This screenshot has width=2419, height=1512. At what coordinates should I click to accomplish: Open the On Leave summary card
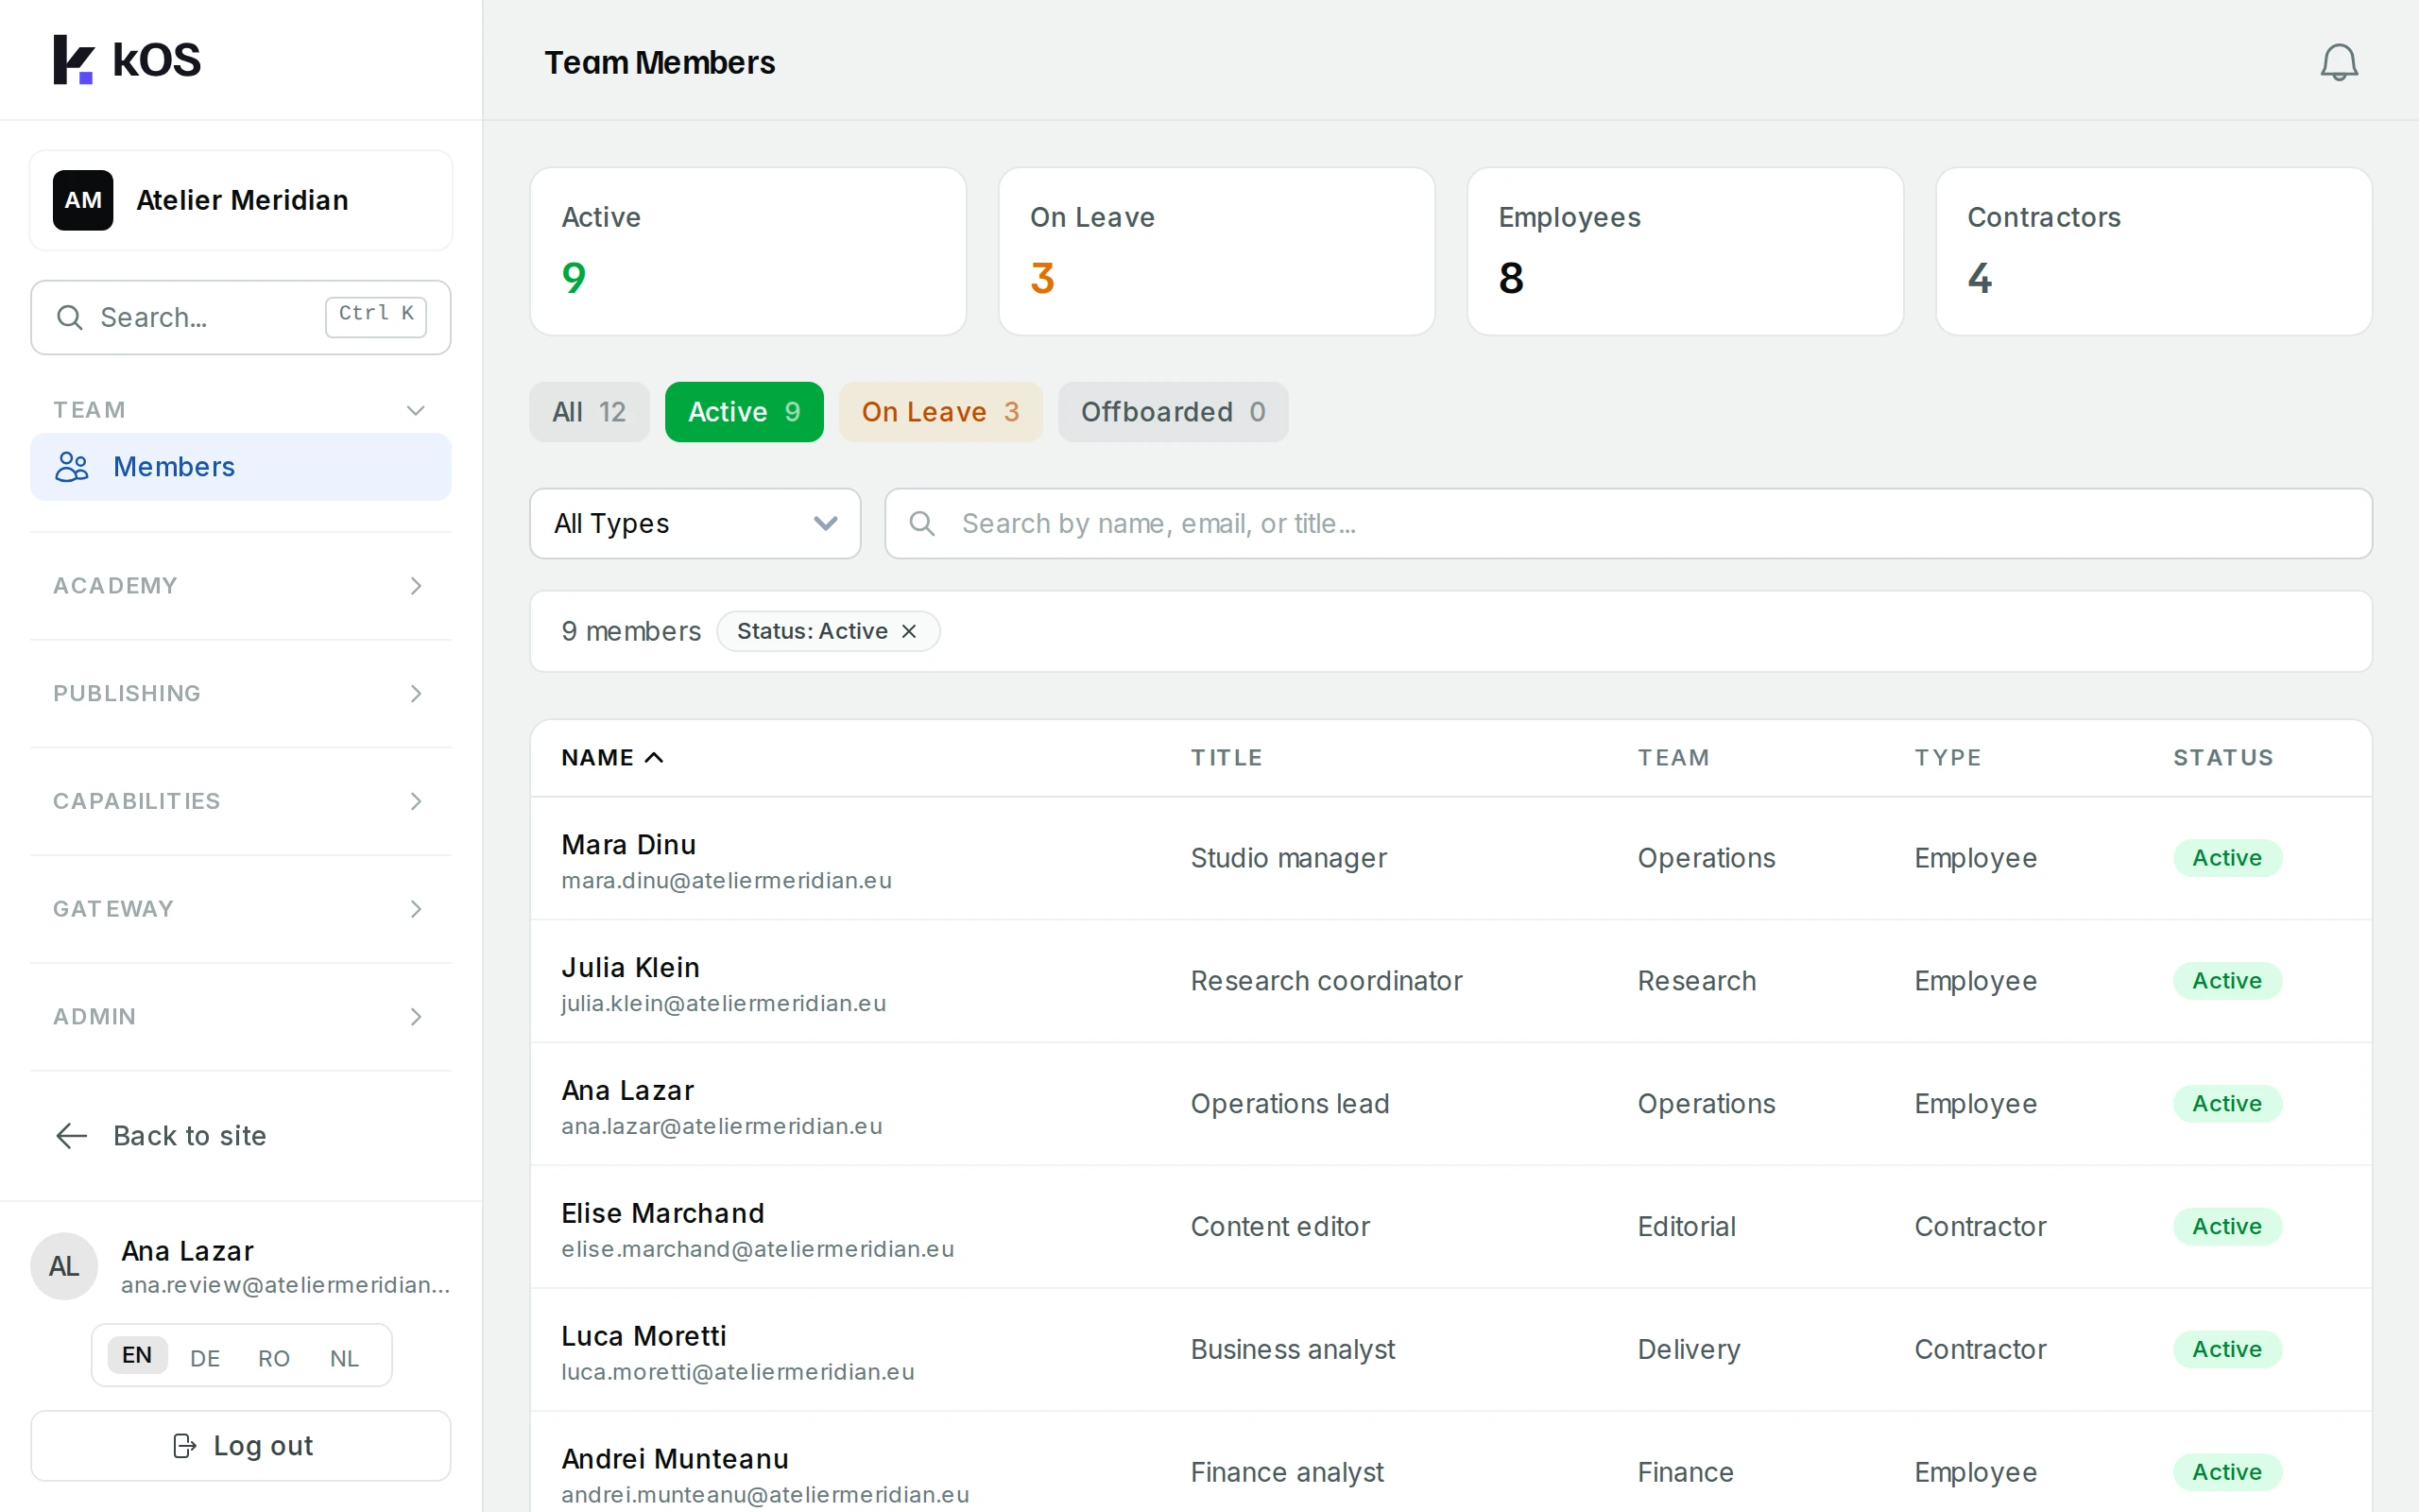[1216, 251]
